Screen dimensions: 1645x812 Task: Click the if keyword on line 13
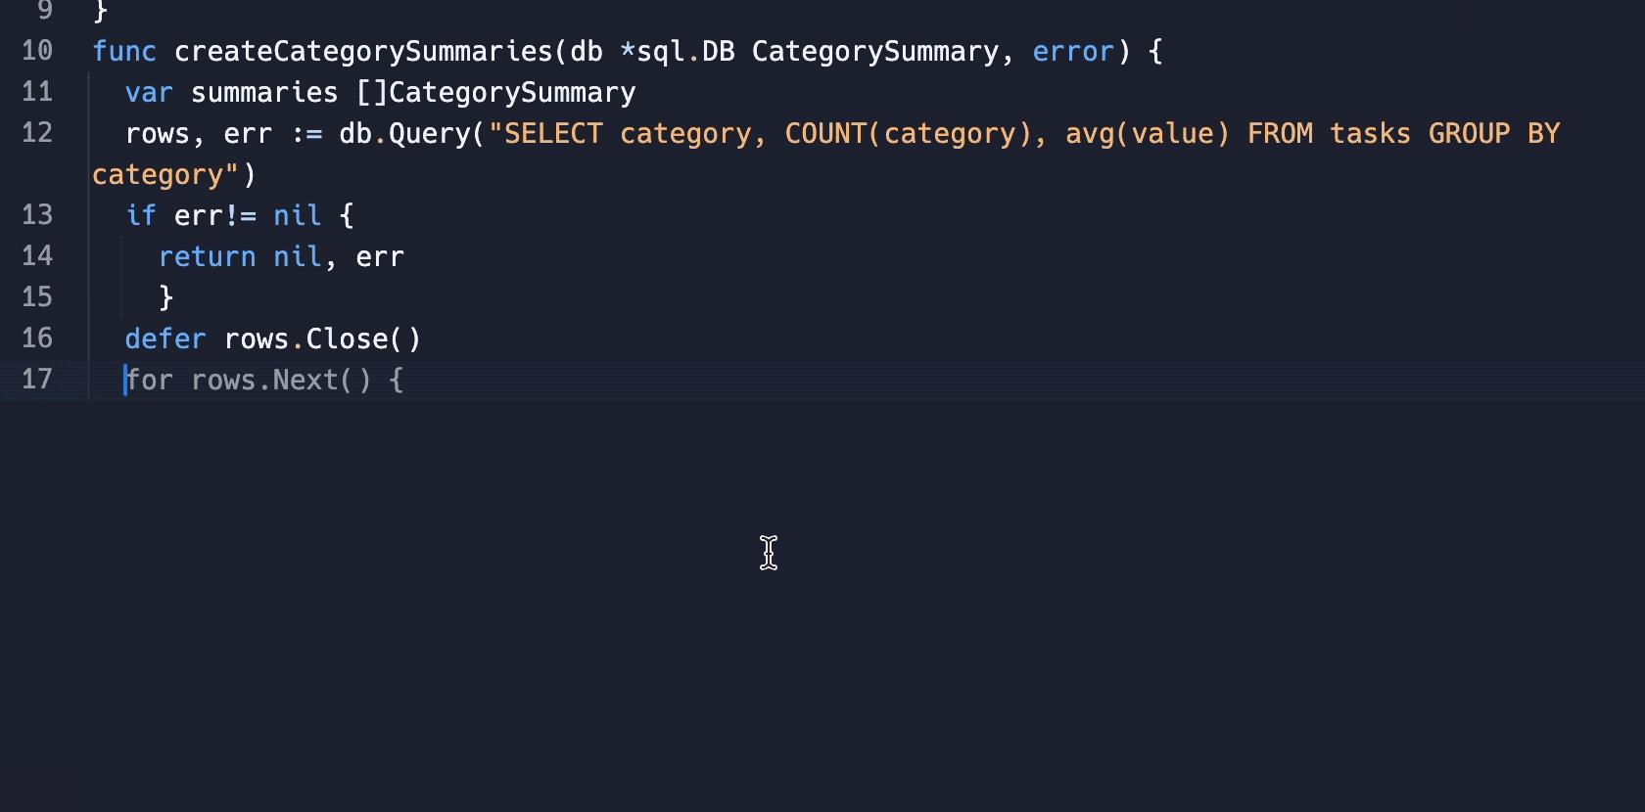coord(141,215)
